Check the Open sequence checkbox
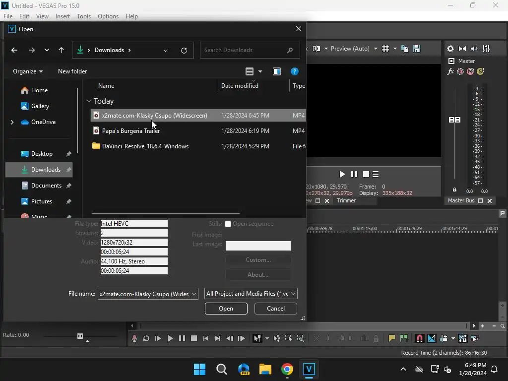This screenshot has width=508, height=381. coord(228,224)
